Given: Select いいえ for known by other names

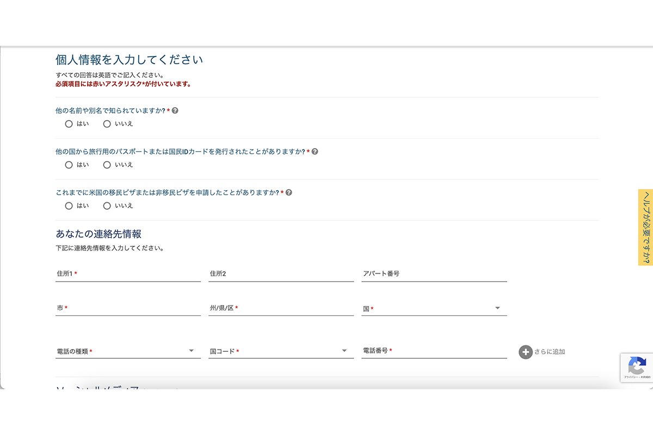Looking at the screenshot, I should [107, 124].
